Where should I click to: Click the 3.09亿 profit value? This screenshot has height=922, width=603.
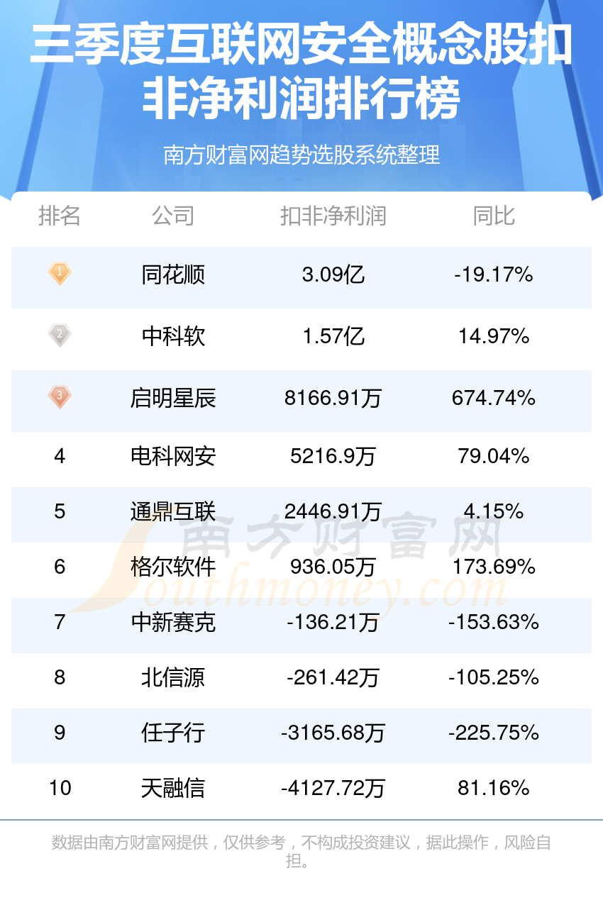pos(333,274)
